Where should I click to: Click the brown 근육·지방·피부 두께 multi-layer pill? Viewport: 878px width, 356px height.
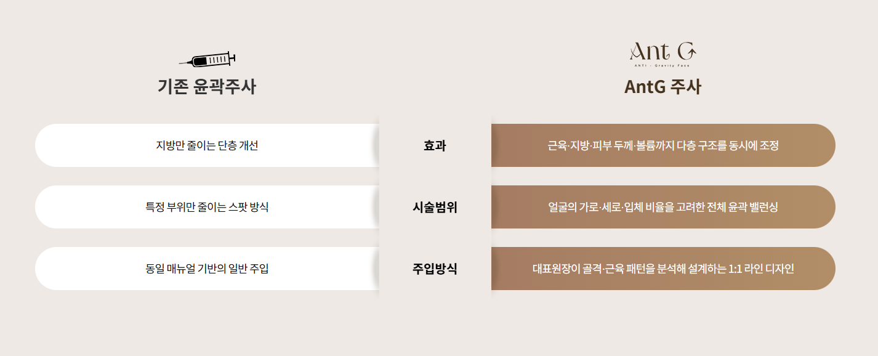663,145
